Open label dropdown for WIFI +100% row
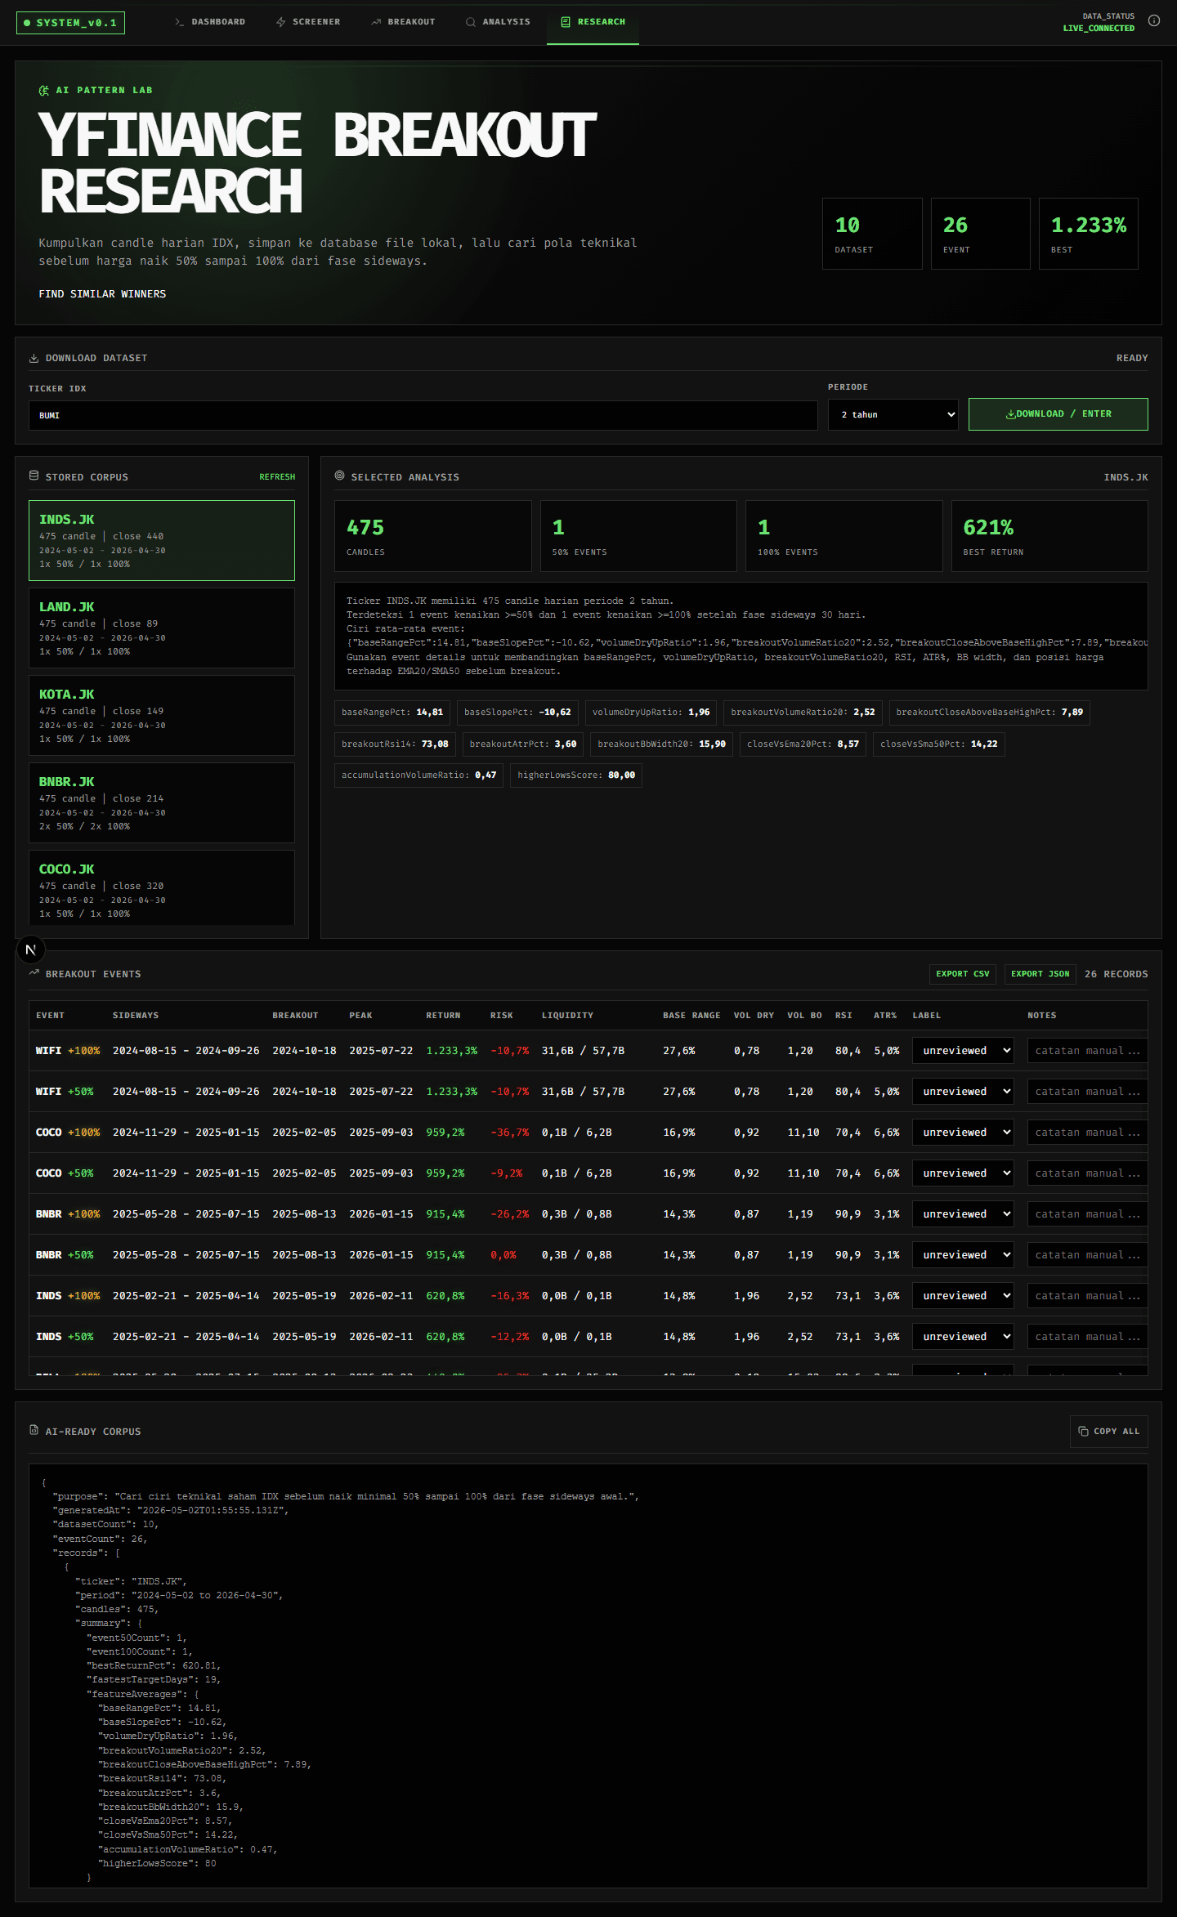This screenshot has width=1177, height=1917. [963, 1051]
